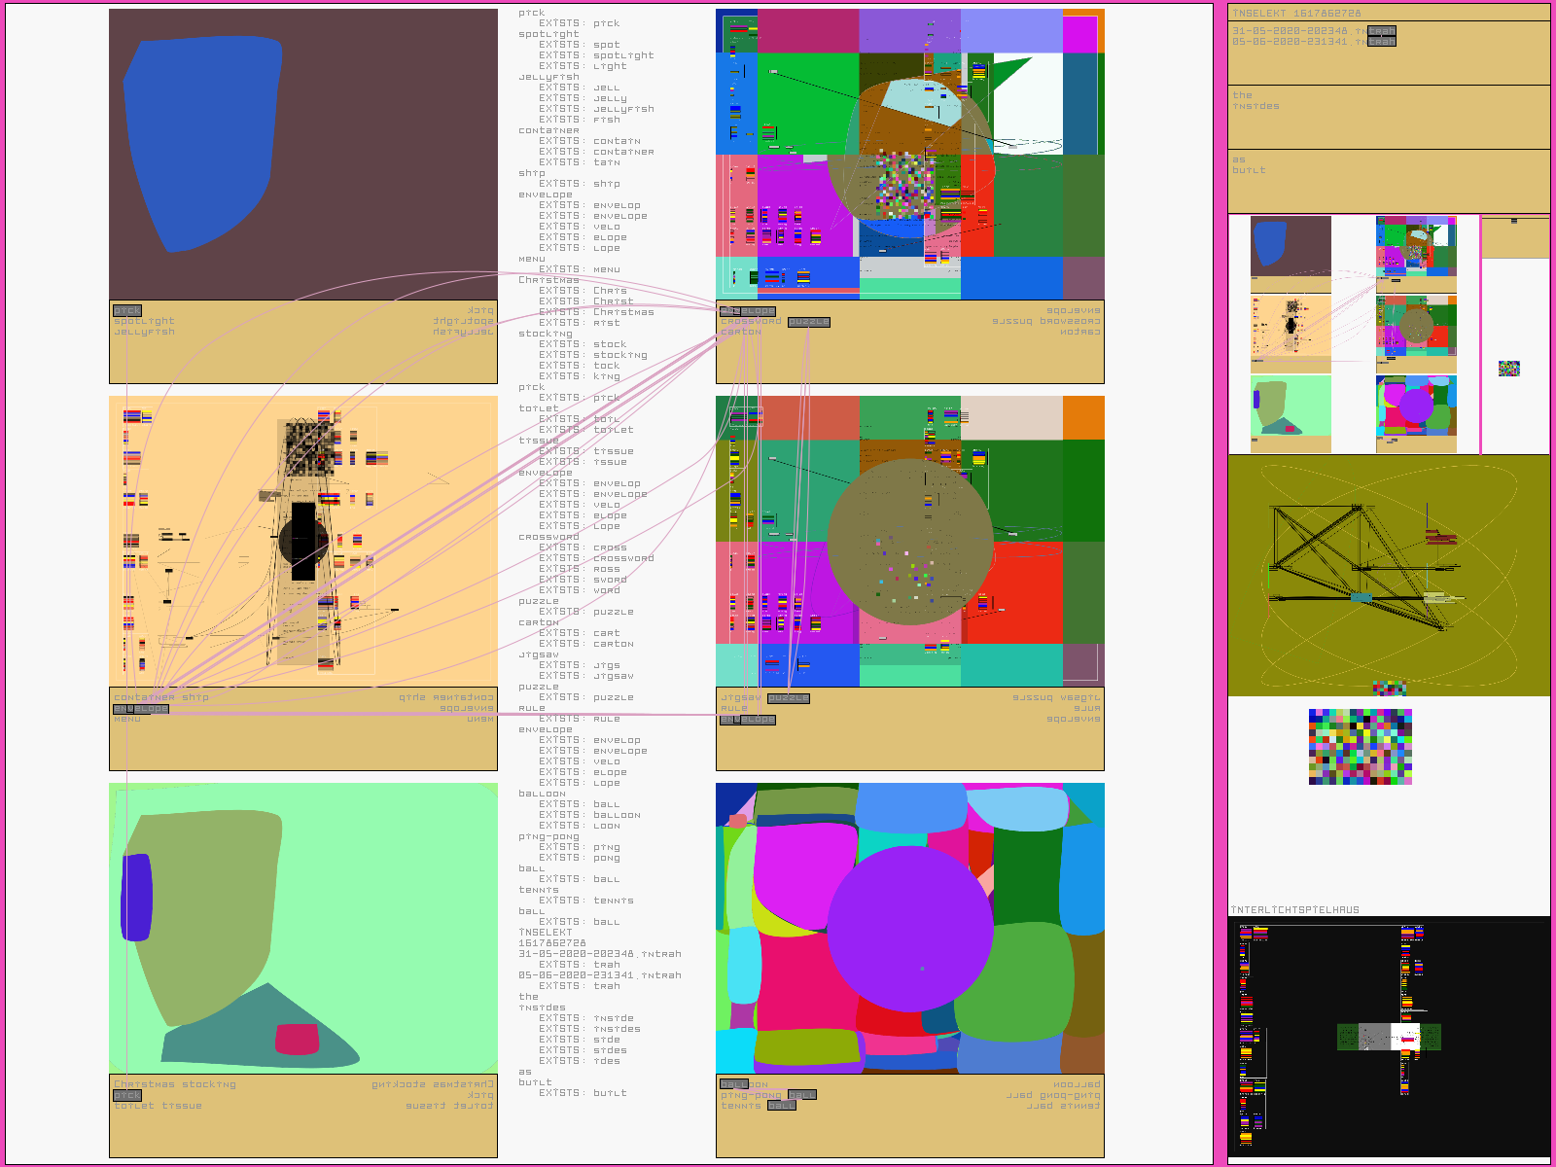Image resolution: width=1556 pixels, height=1167 pixels.
Task: Pick a color from the multicolor pixel grid
Action: pyautogui.click(x=1360, y=746)
